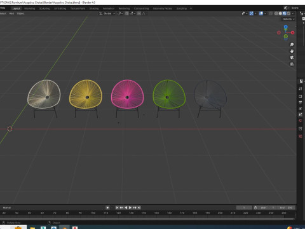Viewport: 305px width, 229px height.
Task: Open the Global transform orientation dropdown
Action: tap(107, 13)
